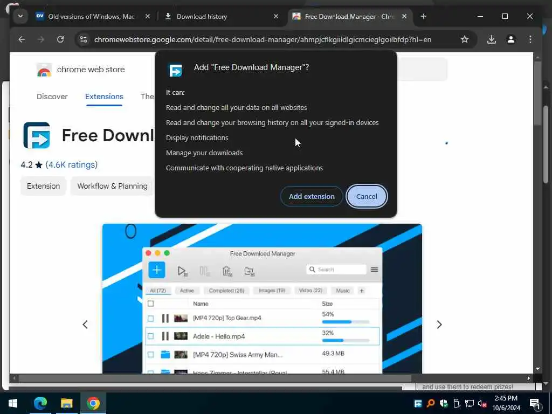
Task: Cancel the extension install dialog
Action: click(367, 196)
